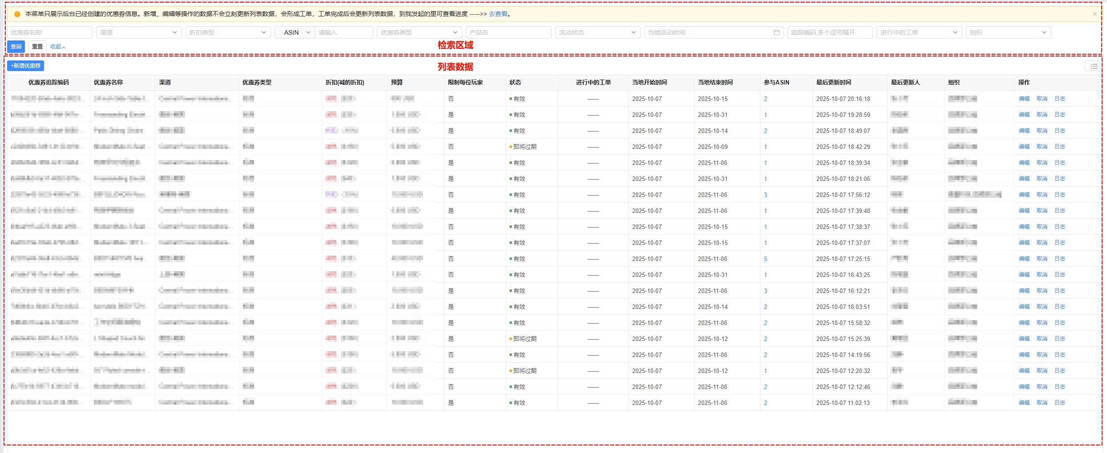Image resolution: width=1107 pixels, height=453 pixels.
Task: Dismiss the yellow notice banner
Action: tap(1095, 14)
